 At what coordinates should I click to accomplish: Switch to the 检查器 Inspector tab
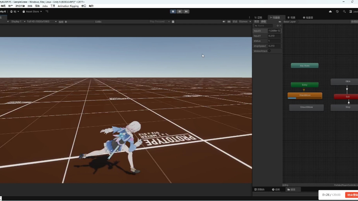308,17
